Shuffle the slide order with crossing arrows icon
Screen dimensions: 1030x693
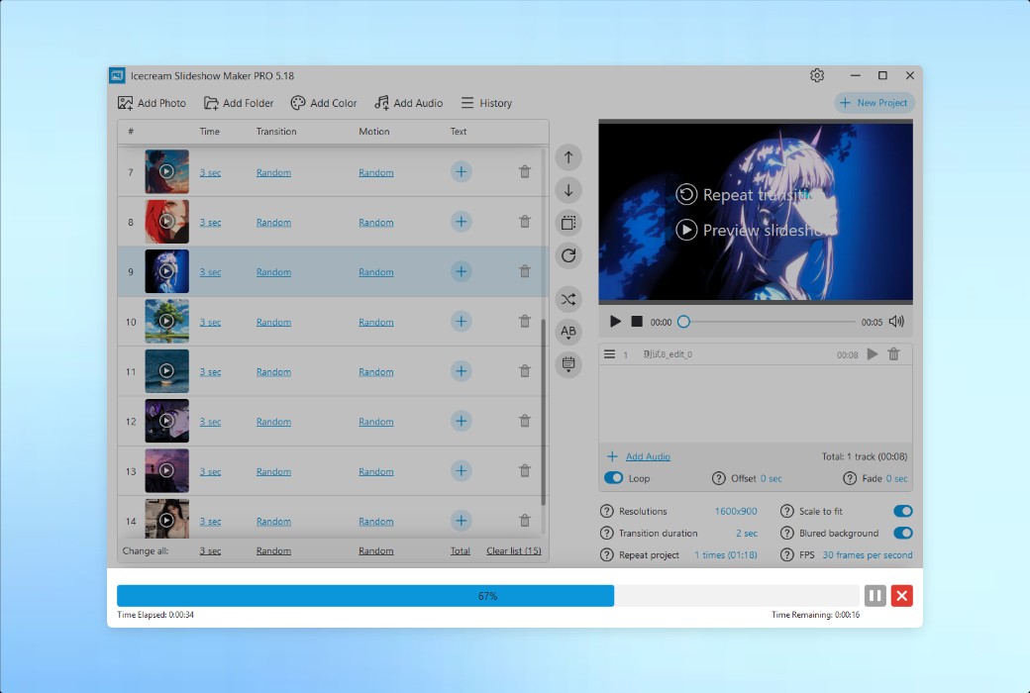[567, 299]
